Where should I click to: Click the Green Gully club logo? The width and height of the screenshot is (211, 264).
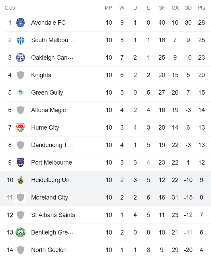point(21,93)
